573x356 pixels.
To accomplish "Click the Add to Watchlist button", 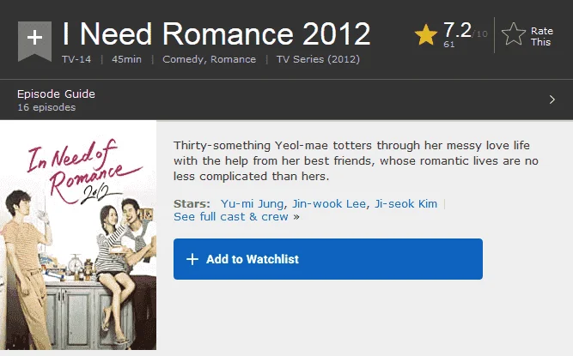I will pos(328,259).
